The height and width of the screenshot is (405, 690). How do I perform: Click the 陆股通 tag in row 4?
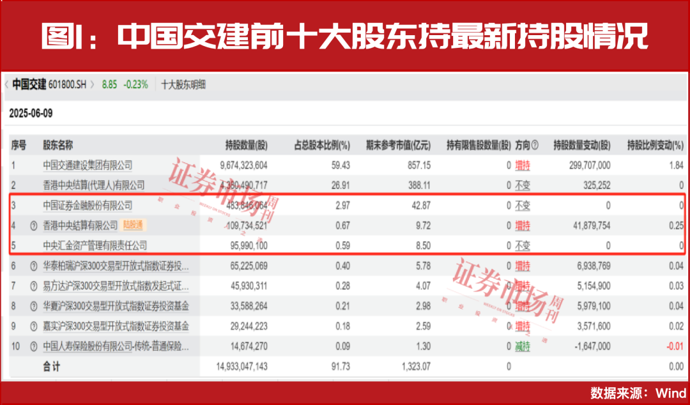click(134, 225)
